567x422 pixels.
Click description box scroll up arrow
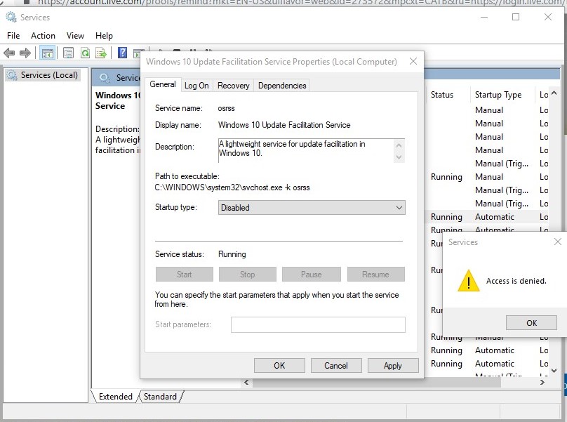click(x=399, y=145)
